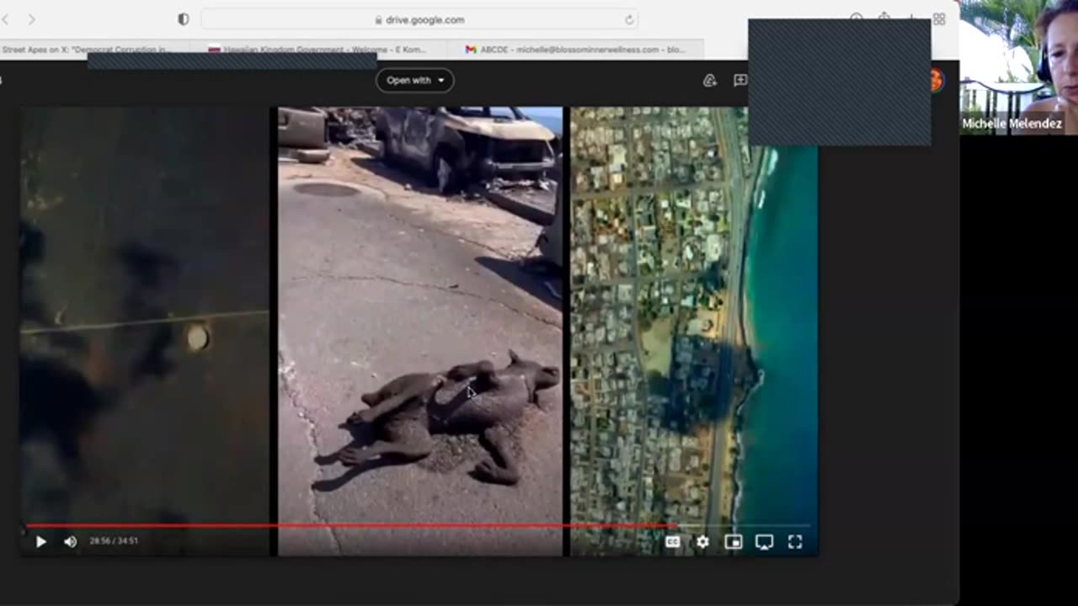The width and height of the screenshot is (1078, 606).
Task: Click the burnt vehicle video frame
Action: [x=420, y=331]
